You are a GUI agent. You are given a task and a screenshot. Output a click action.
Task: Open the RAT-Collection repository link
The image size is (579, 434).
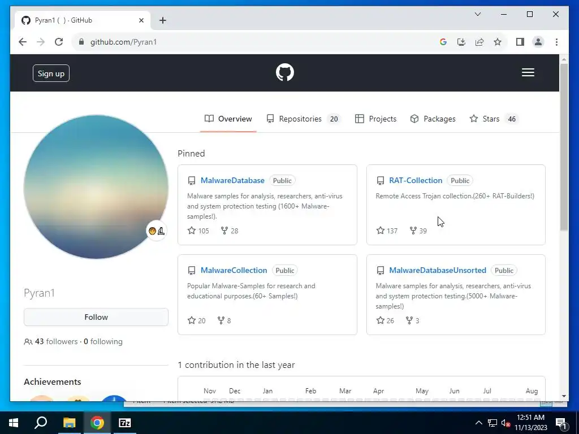coord(416,180)
